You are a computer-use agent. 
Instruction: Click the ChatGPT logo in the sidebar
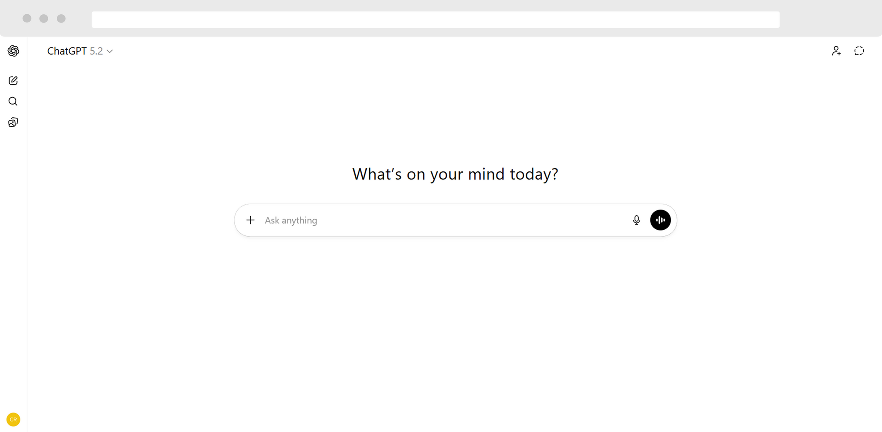click(x=13, y=51)
